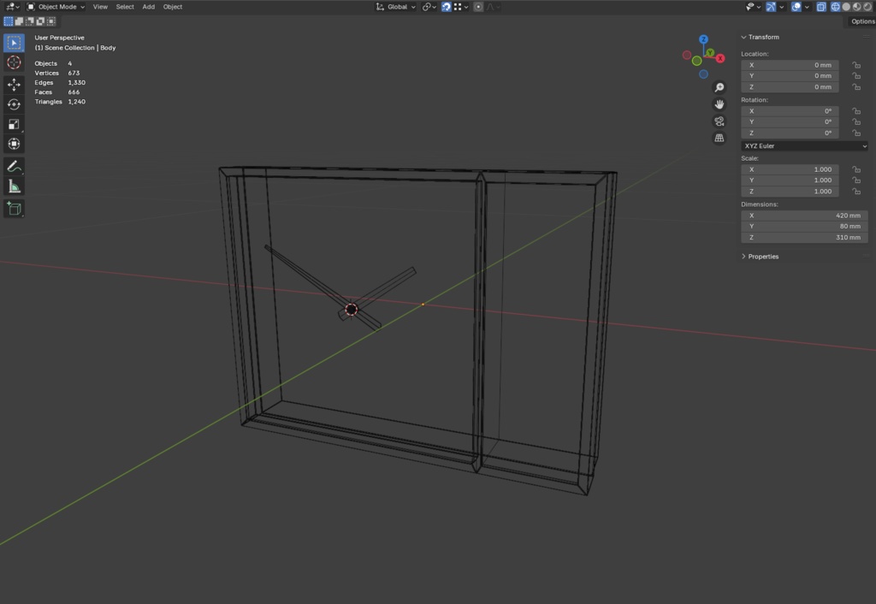Switch to solid viewport shading
The width and height of the screenshot is (876, 604).
(x=846, y=7)
